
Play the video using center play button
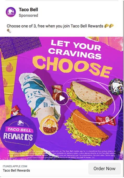click(62, 98)
